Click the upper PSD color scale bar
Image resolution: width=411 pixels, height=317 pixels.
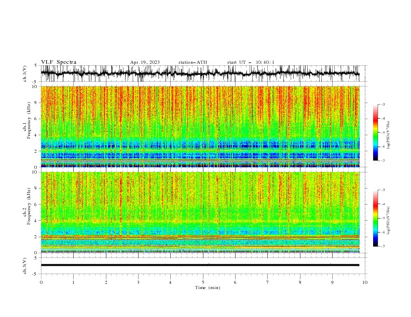click(x=375, y=133)
